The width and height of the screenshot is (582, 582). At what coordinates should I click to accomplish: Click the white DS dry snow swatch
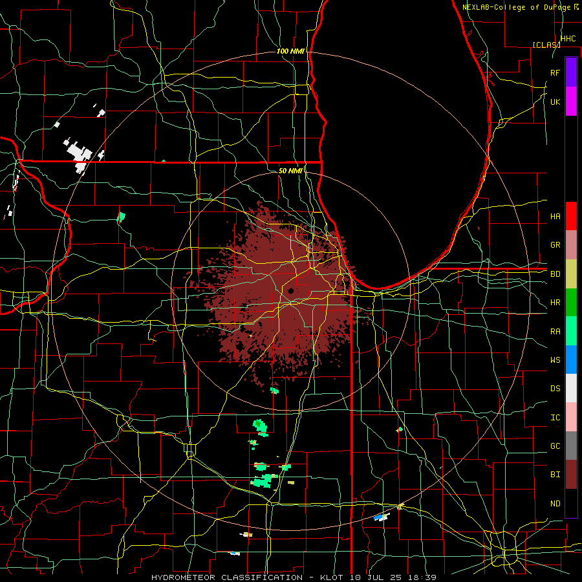[571, 389]
